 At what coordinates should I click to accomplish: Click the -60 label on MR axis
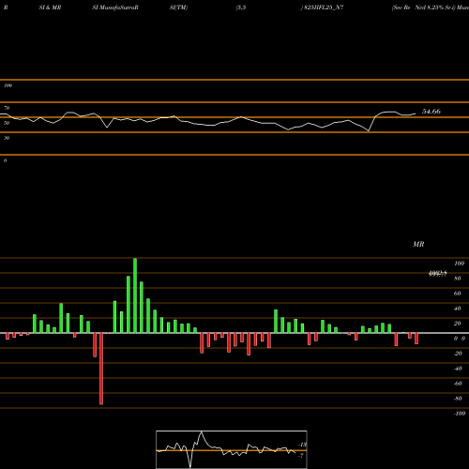coord(458,384)
